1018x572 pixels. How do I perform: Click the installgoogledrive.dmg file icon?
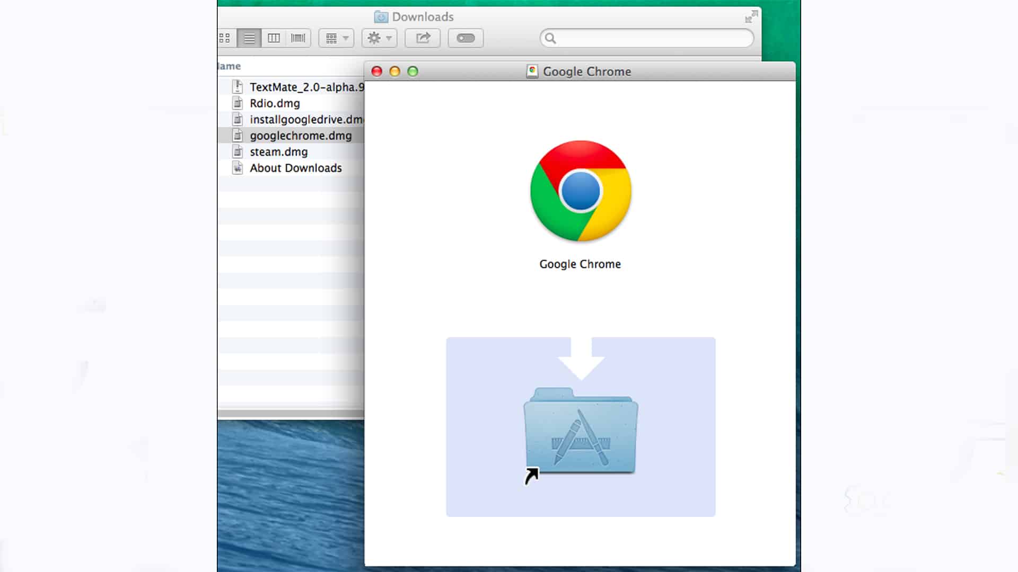pyautogui.click(x=238, y=120)
